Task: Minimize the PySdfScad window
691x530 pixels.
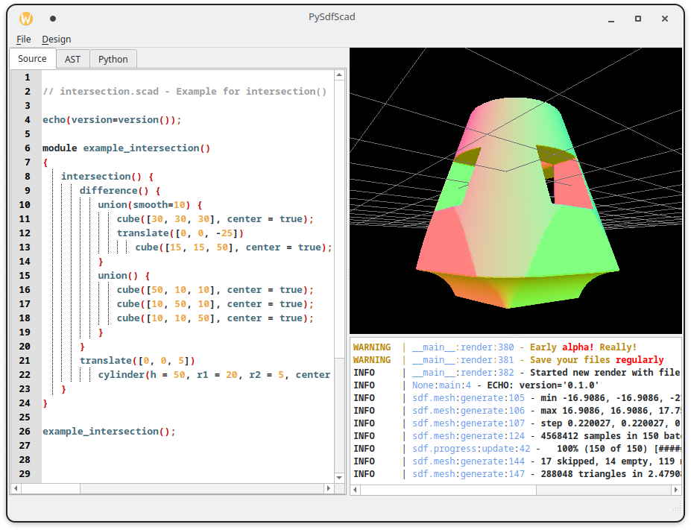Action: pos(610,19)
